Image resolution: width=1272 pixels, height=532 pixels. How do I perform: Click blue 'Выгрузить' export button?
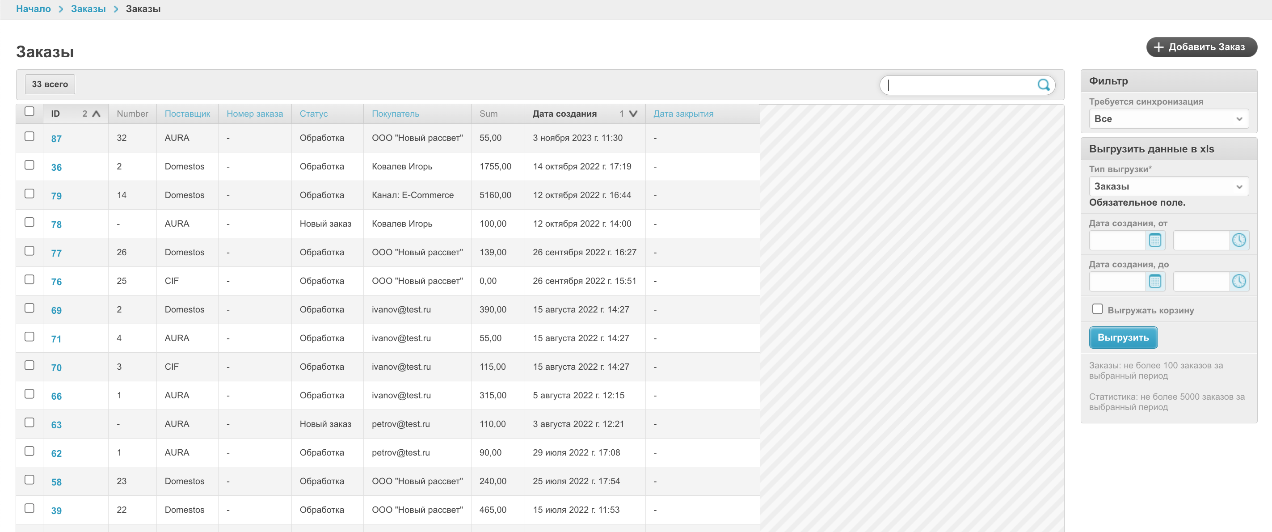tap(1123, 338)
